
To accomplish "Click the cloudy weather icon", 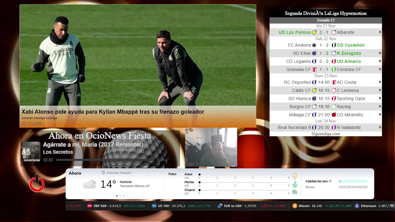I will click(x=89, y=184).
